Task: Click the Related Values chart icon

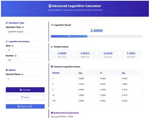Action: tap(52, 47)
